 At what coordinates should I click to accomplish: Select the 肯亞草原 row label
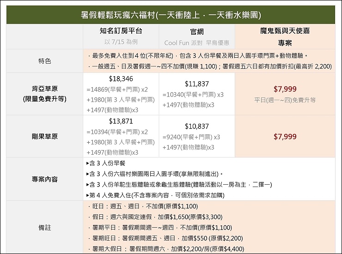pos(44,89)
